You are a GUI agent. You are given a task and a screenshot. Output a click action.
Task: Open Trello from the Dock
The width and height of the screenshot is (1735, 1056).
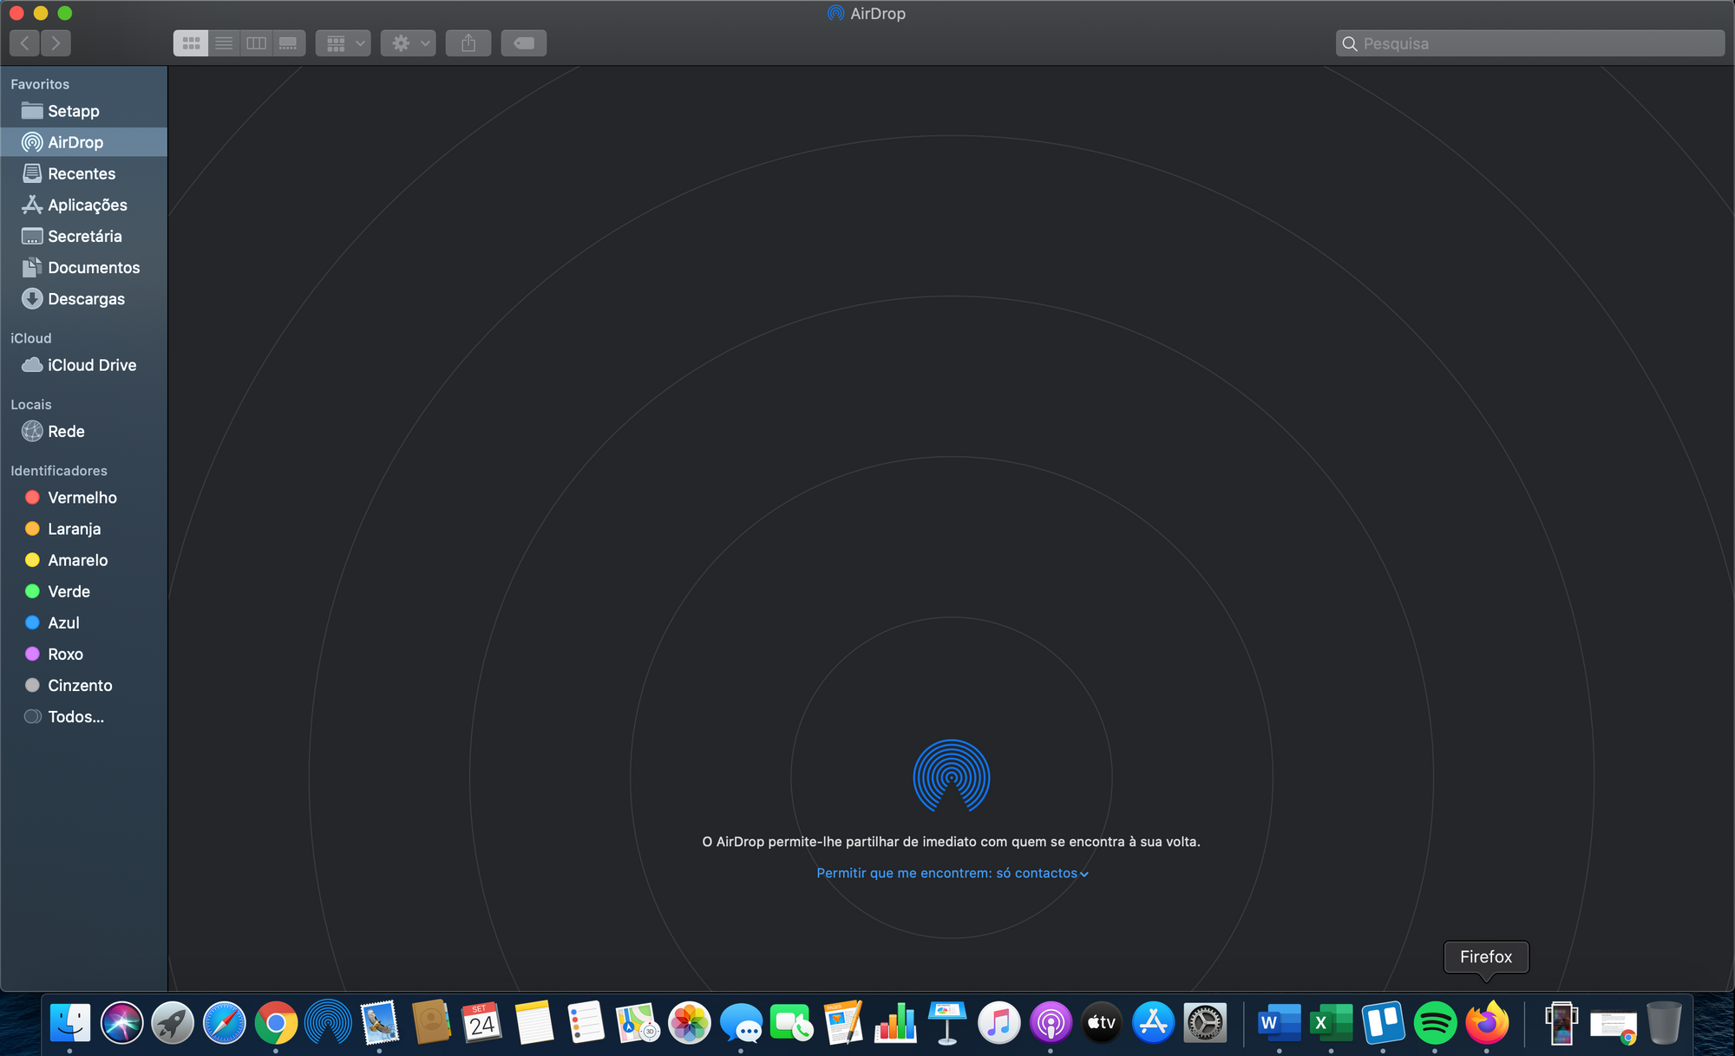click(1383, 1023)
